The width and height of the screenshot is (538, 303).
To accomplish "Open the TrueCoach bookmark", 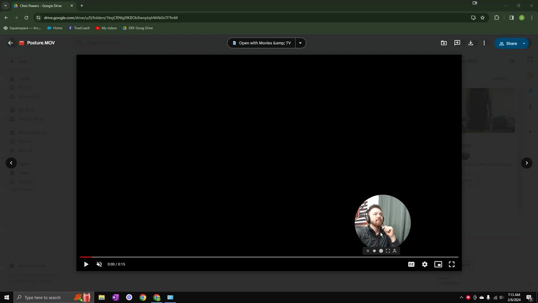I will [x=79, y=28].
